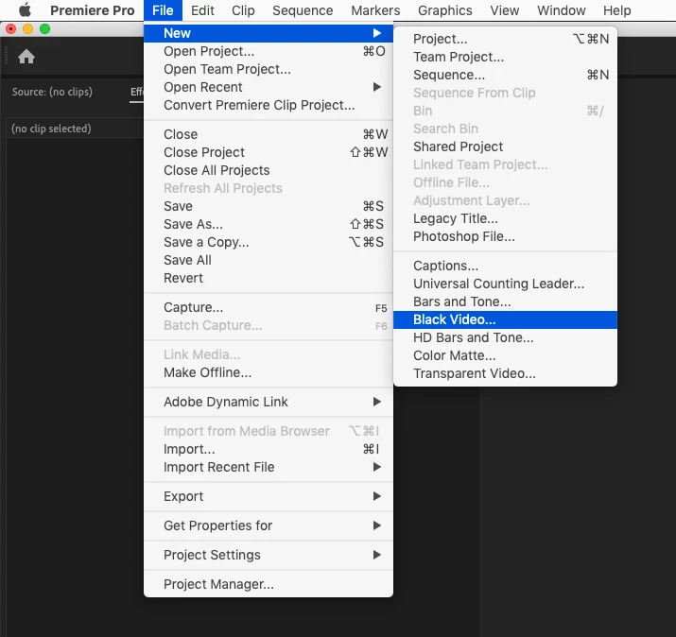Select Close All Projects
Viewport: 676px width, 637px height.
coord(269,171)
